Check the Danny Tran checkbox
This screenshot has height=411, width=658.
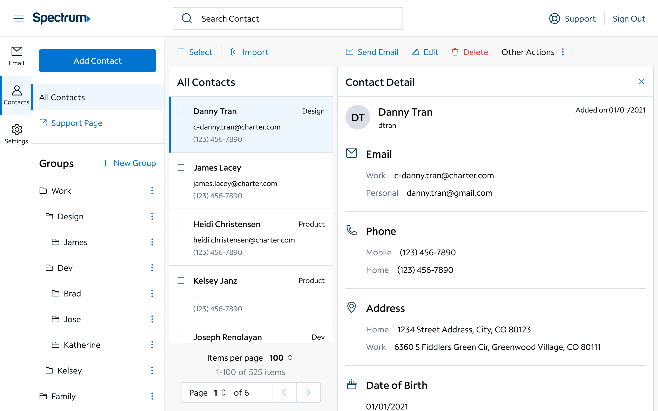pos(181,111)
